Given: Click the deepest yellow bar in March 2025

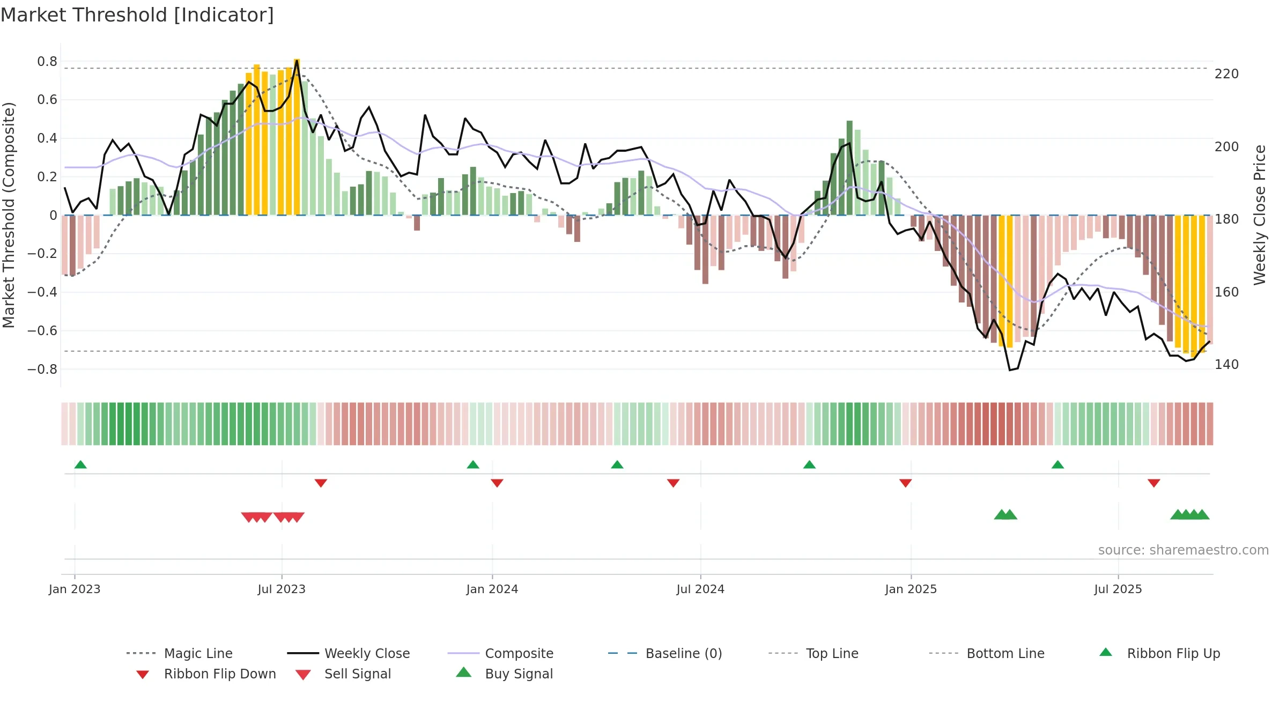Looking at the screenshot, I should click(1010, 282).
